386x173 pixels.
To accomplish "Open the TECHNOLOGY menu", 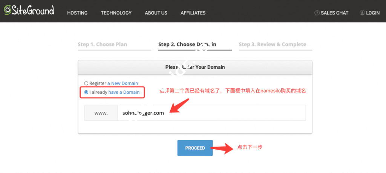I will click(x=116, y=13).
